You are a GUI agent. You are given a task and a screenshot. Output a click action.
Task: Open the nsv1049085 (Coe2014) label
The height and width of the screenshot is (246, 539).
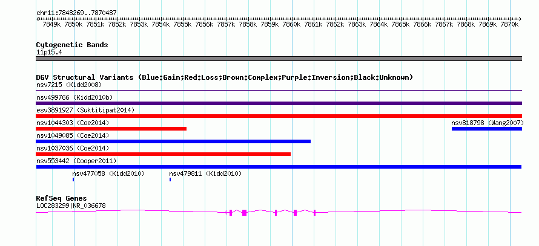72,135
